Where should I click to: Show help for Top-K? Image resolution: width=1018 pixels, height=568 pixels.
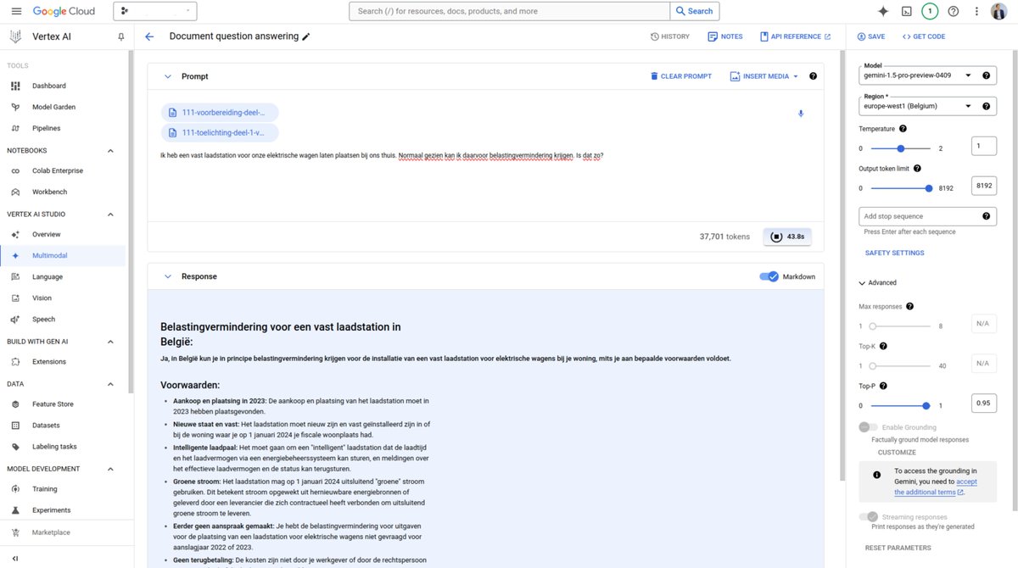click(883, 346)
